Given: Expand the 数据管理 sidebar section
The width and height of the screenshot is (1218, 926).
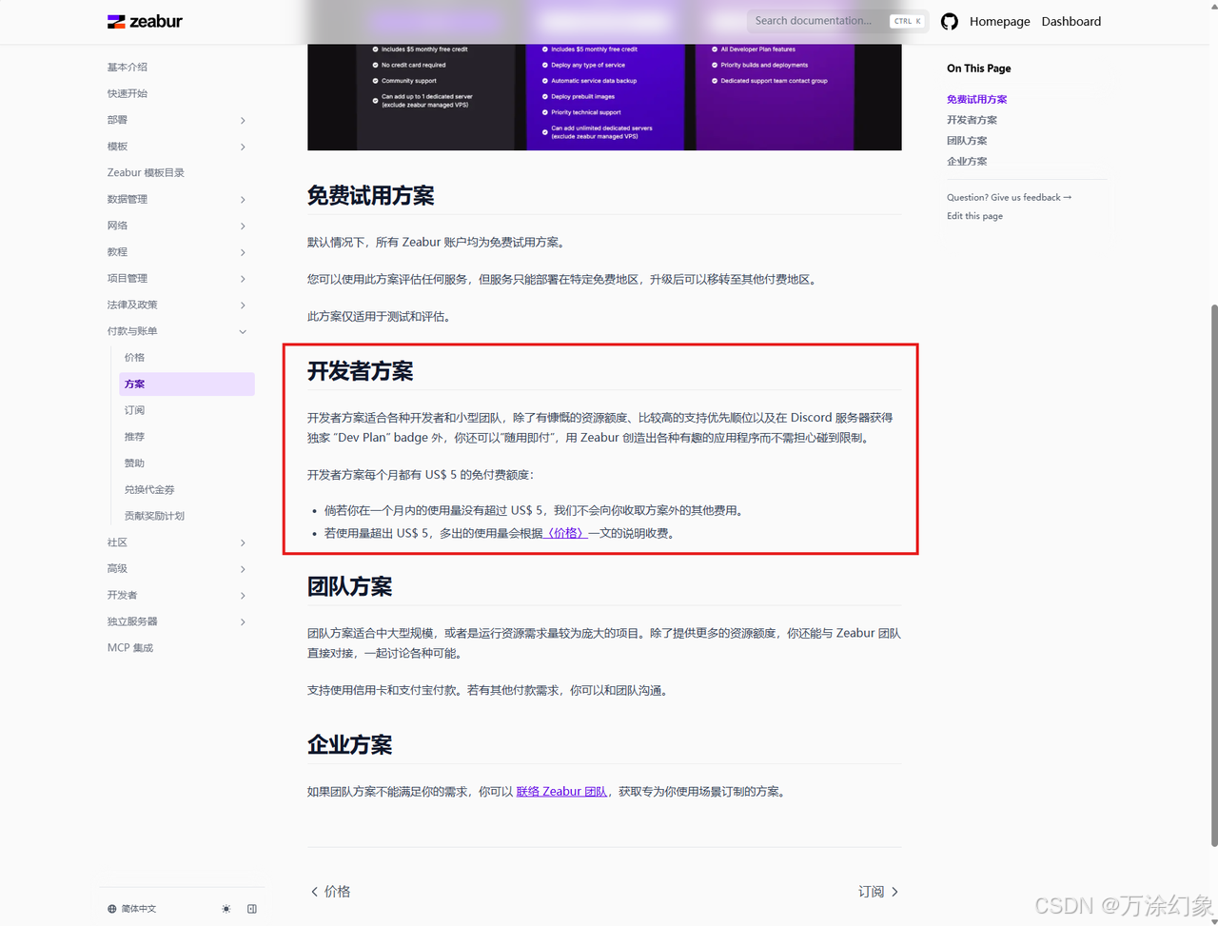Looking at the screenshot, I should (177, 199).
